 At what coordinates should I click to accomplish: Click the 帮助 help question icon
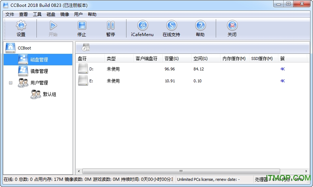(201, 25)
